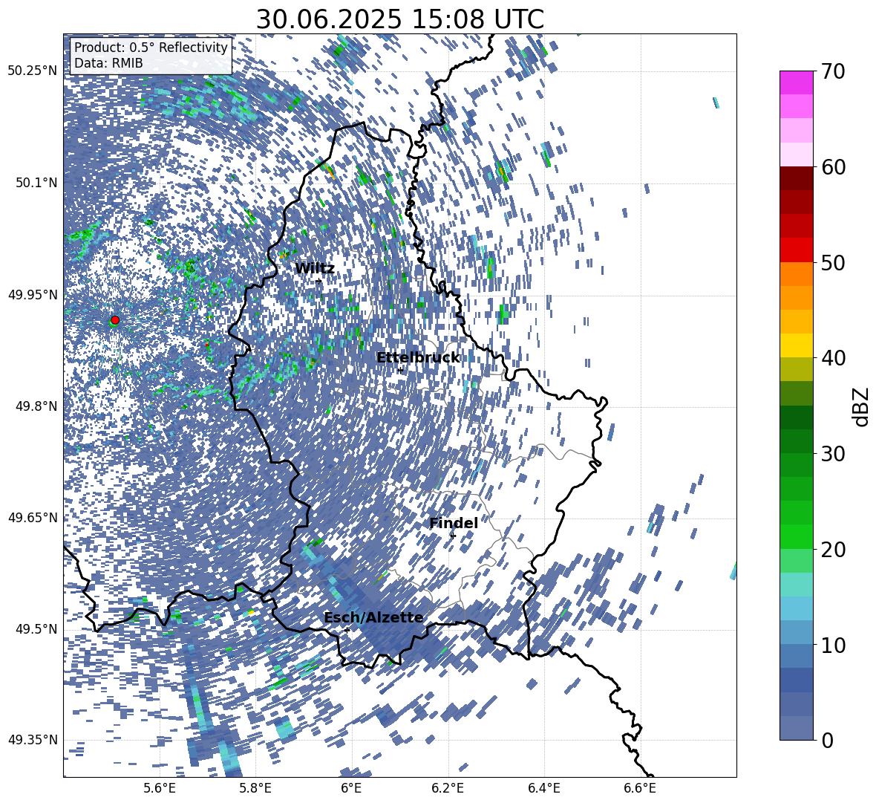
Task: Click the 6.2°E longitude tick label
Action: (448, 788)
